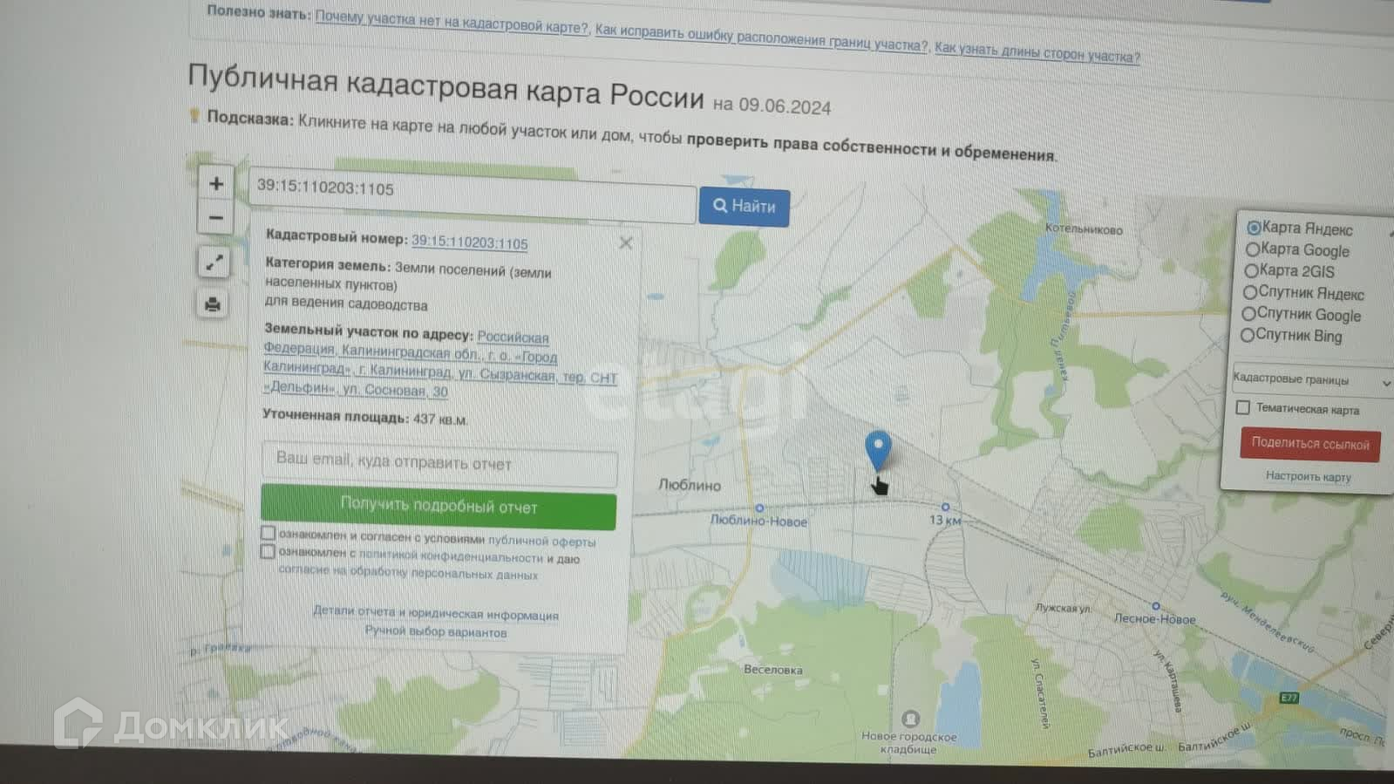Select Спутник Bing radio option
This screenshot has width=1394, height=784.
click(x=1248, y=335)
